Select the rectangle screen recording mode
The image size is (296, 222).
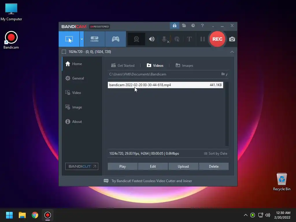(69, 39)
